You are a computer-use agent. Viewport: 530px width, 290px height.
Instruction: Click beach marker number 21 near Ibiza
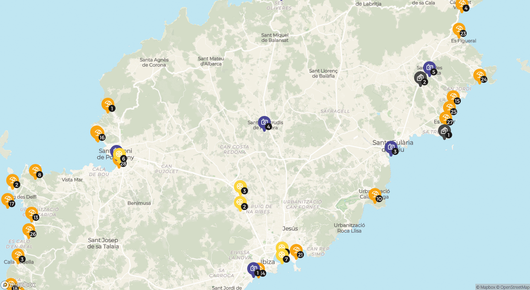coord(296,251)
